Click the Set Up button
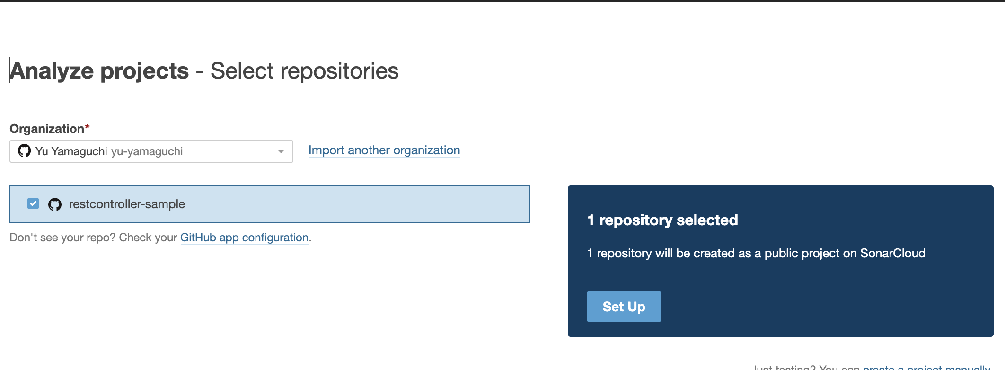 pos(624,306)
